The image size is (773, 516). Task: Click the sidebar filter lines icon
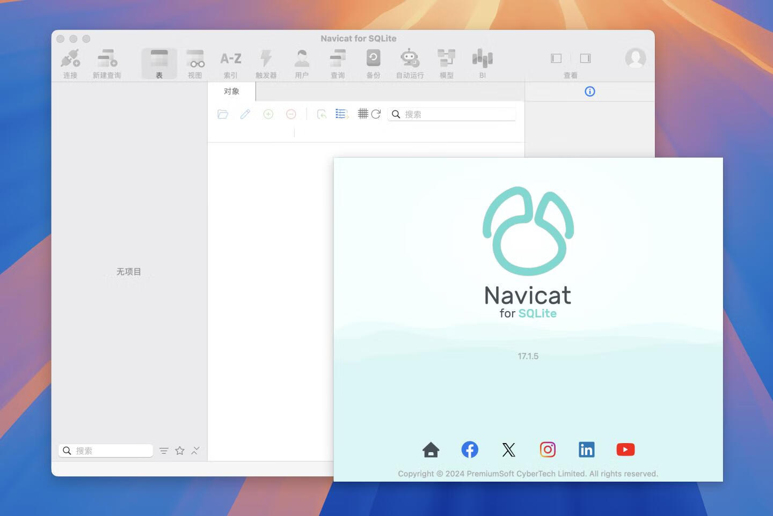coord(164,451)
